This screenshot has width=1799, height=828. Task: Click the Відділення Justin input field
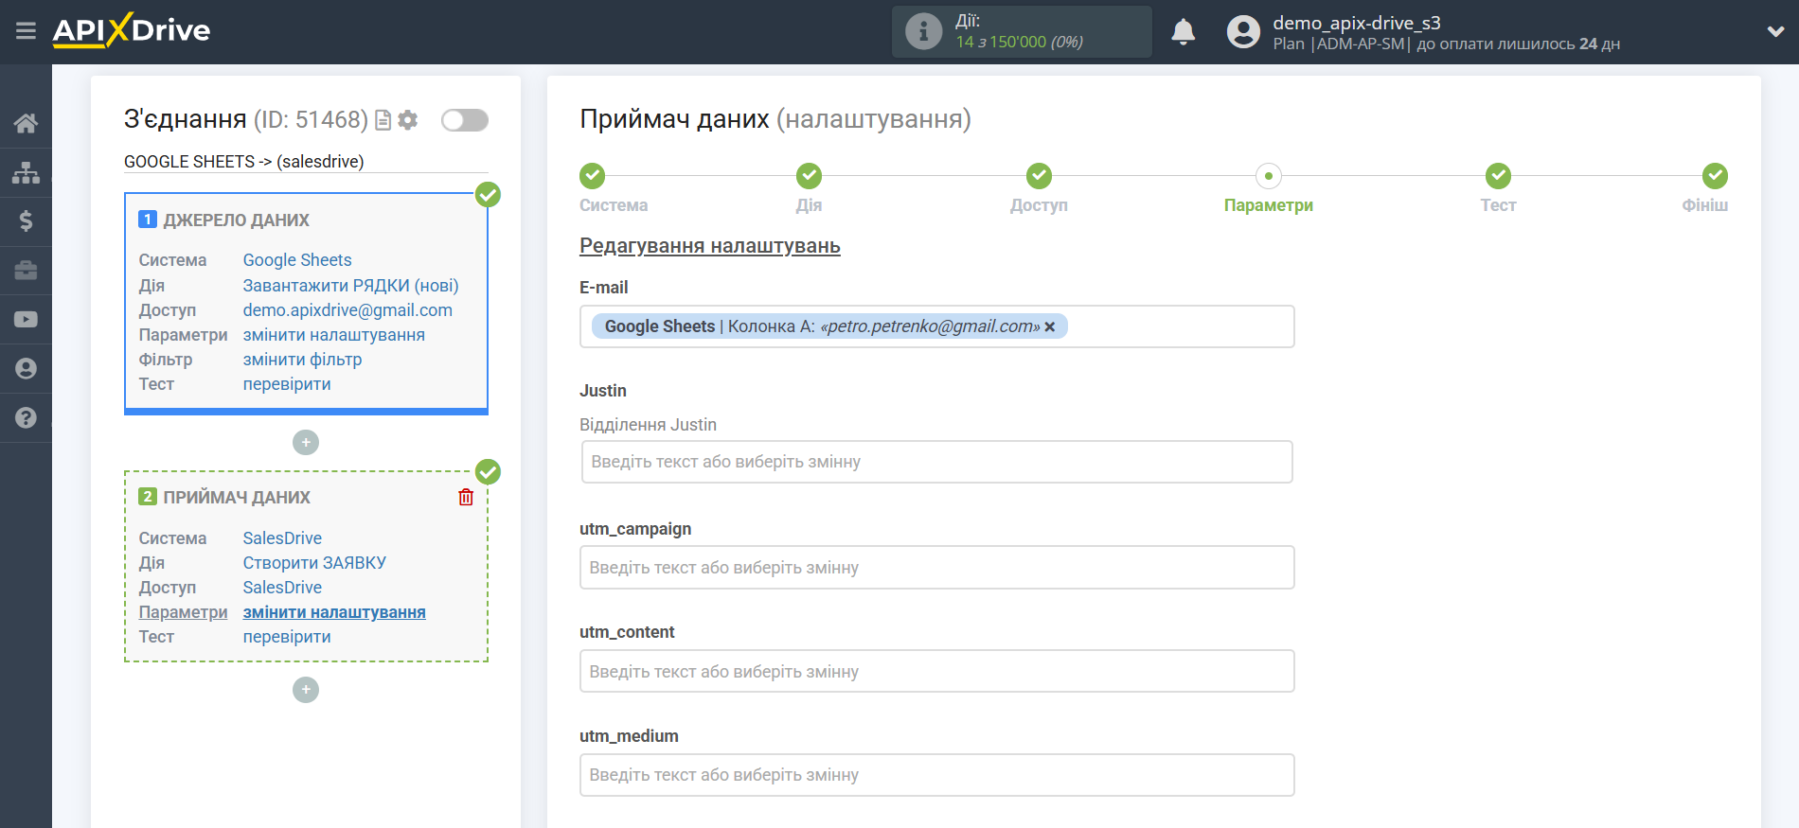pyautogui.click(x=937, y=462)
